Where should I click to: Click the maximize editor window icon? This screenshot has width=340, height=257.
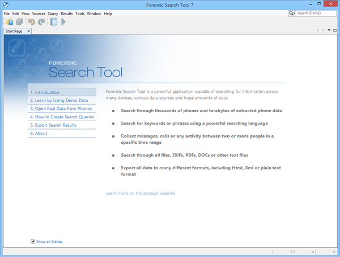(335, 31)
